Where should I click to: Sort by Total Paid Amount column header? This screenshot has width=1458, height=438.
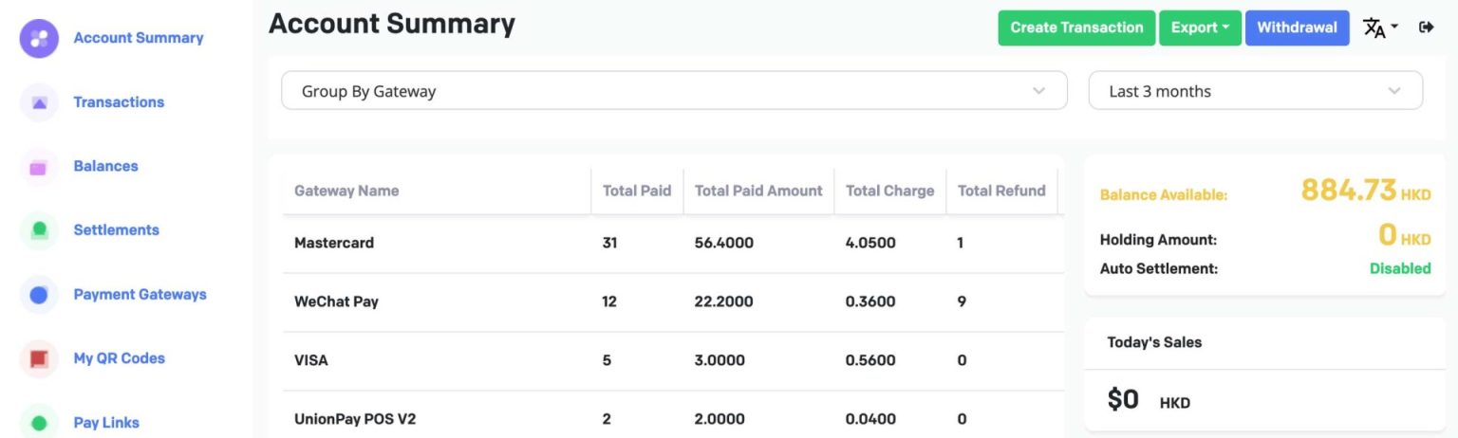(758, 191)
